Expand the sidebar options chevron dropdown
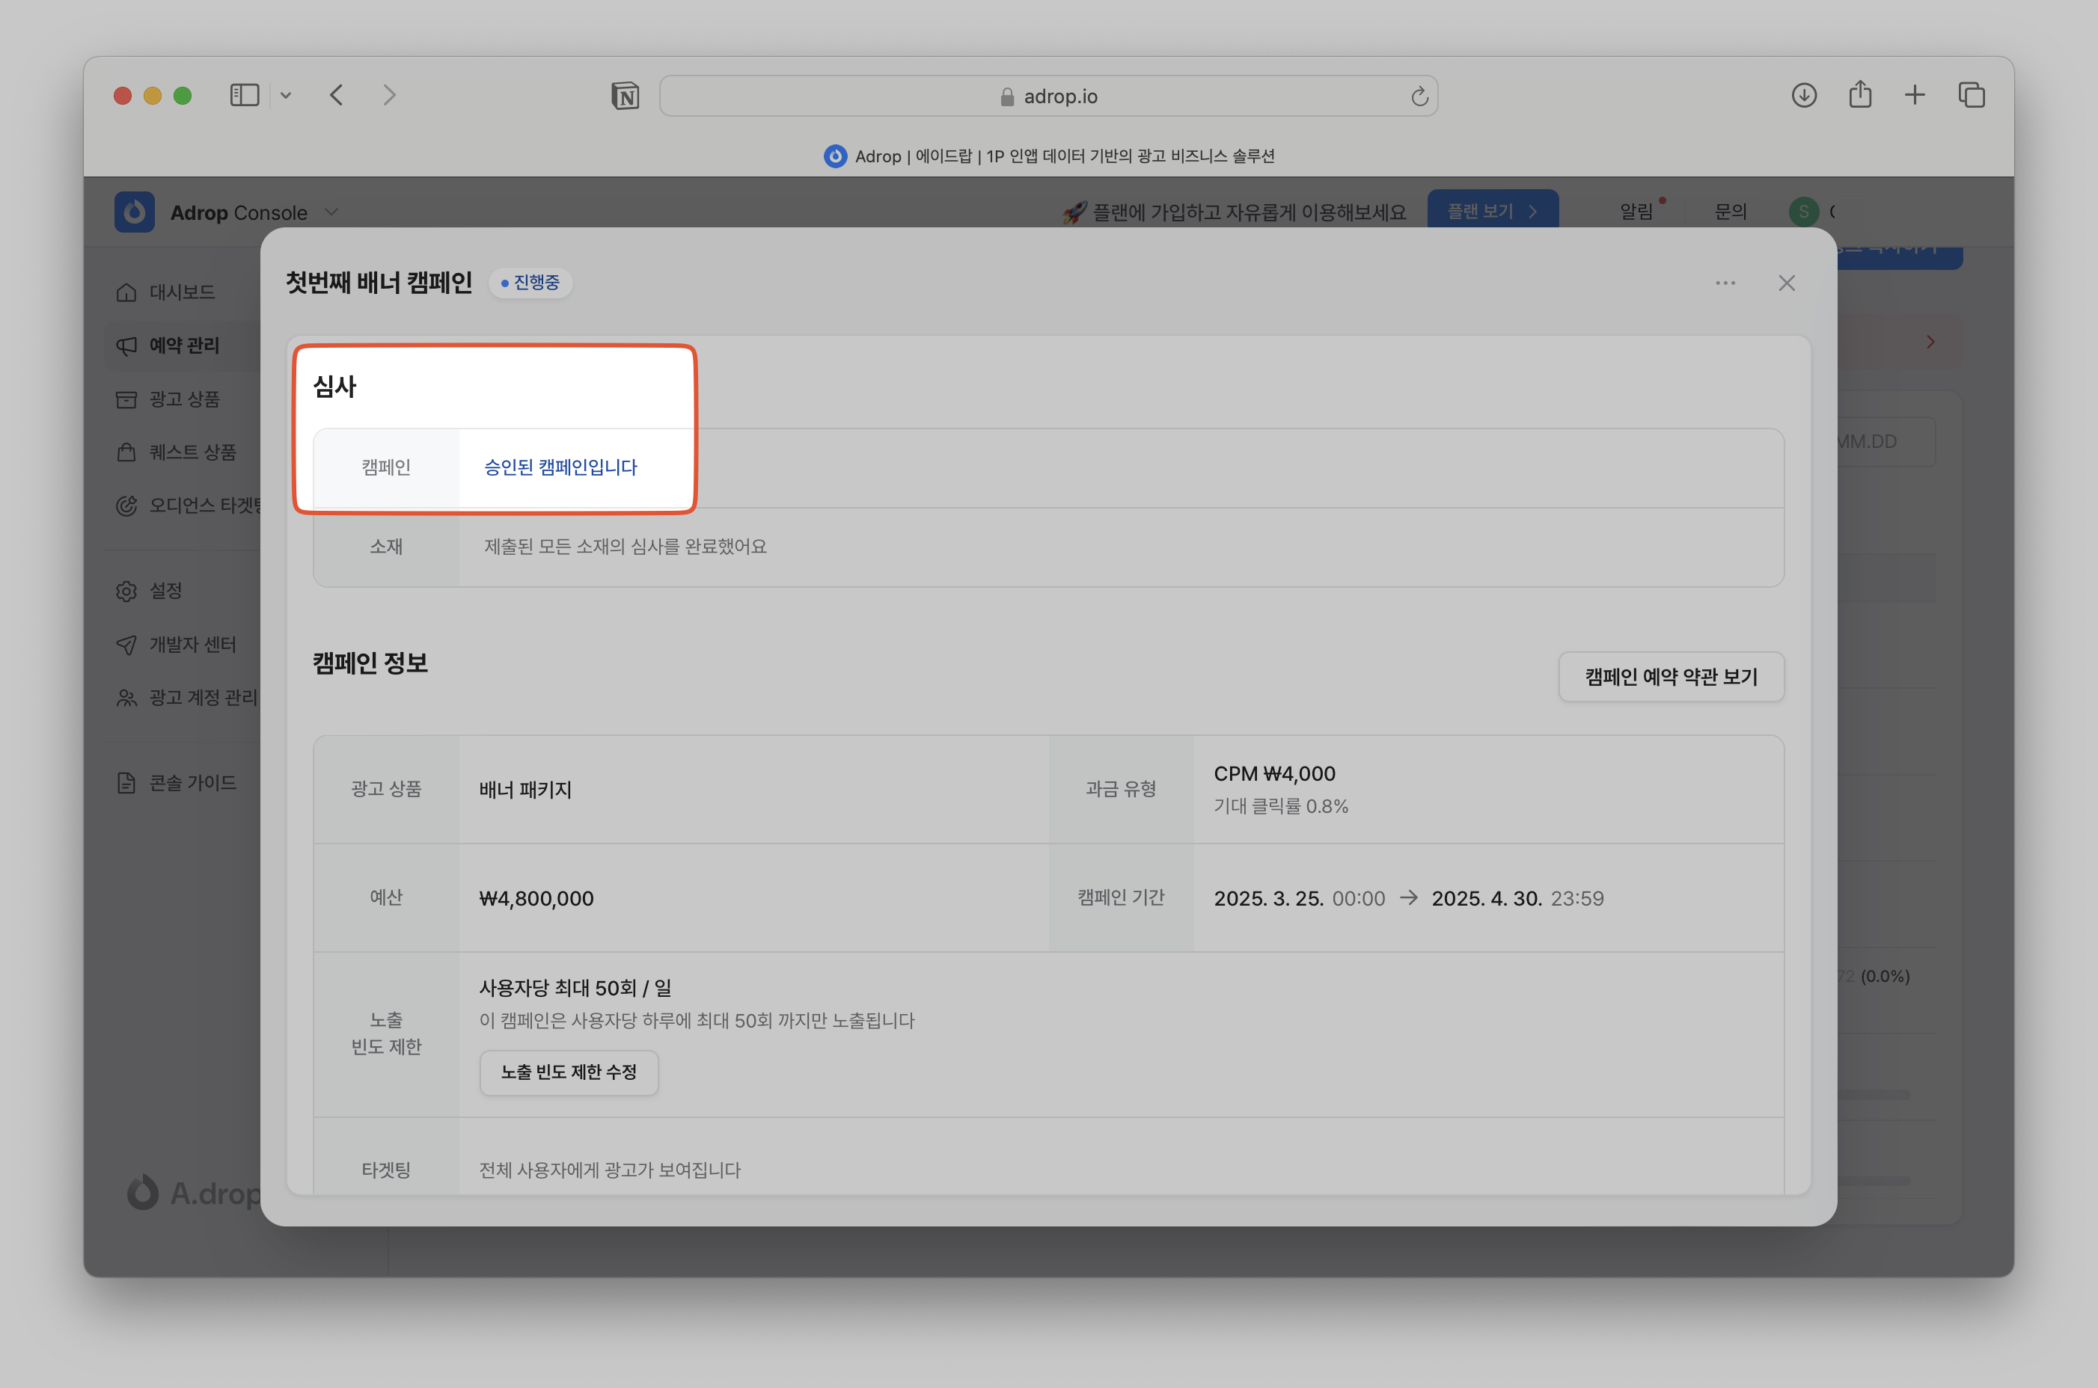2098x1388 pixels. pyautogui.click(x=285, y=96)
